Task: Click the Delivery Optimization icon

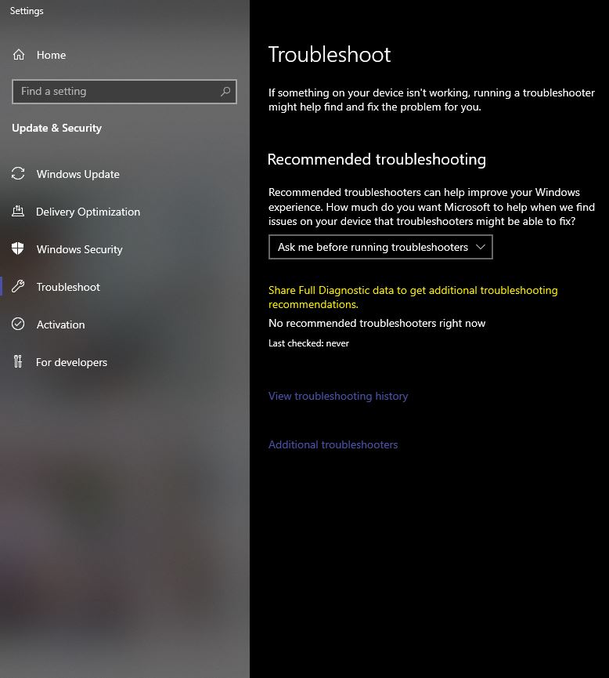Action: point(18,212)
